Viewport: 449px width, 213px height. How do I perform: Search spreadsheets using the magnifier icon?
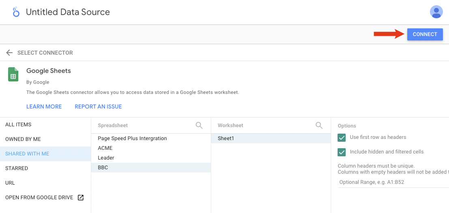pos(199,126)
